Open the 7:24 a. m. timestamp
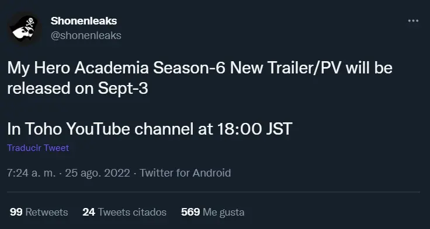 click(31, 173)
